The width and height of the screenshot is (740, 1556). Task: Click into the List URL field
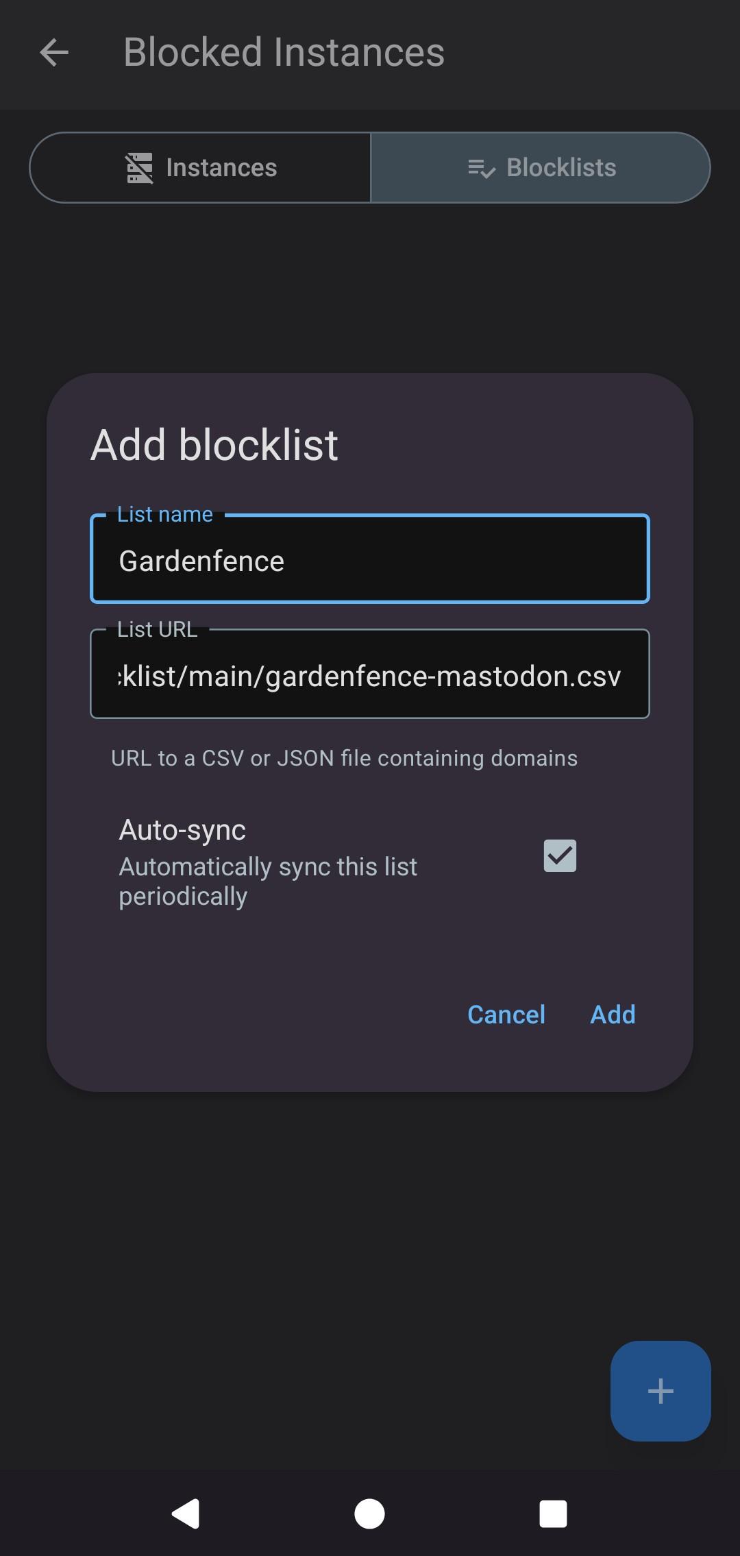click(370, 676)
